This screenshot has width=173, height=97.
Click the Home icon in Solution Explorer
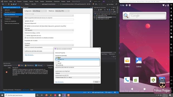click(99, 10)
